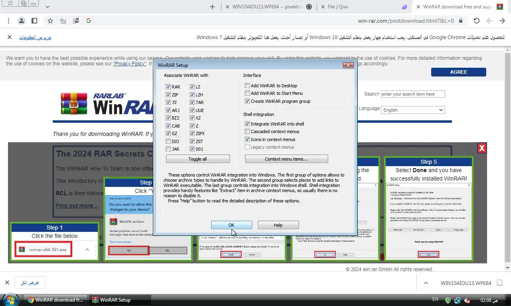Toggle the 001 association checkbox
The height and width of the screenshot is (306, 511).
tap(192, 149)
